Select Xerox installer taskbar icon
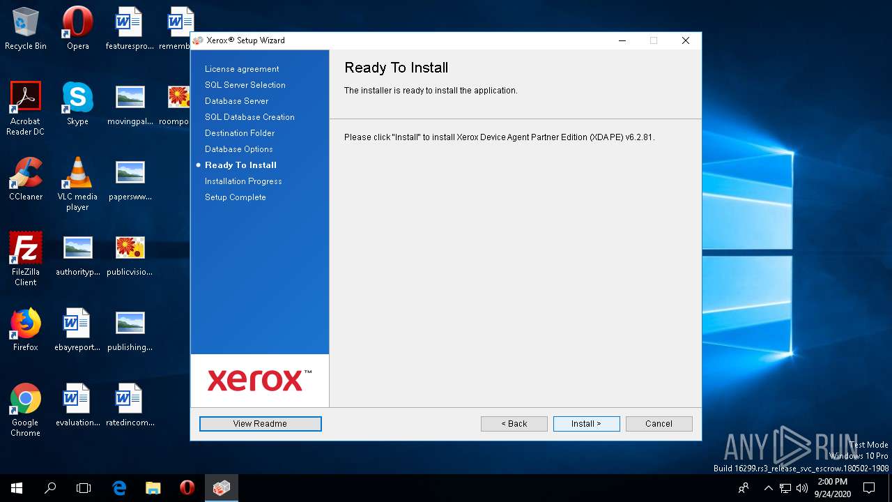The width and height of the screenshot is (892, 502). click(222, 488)
